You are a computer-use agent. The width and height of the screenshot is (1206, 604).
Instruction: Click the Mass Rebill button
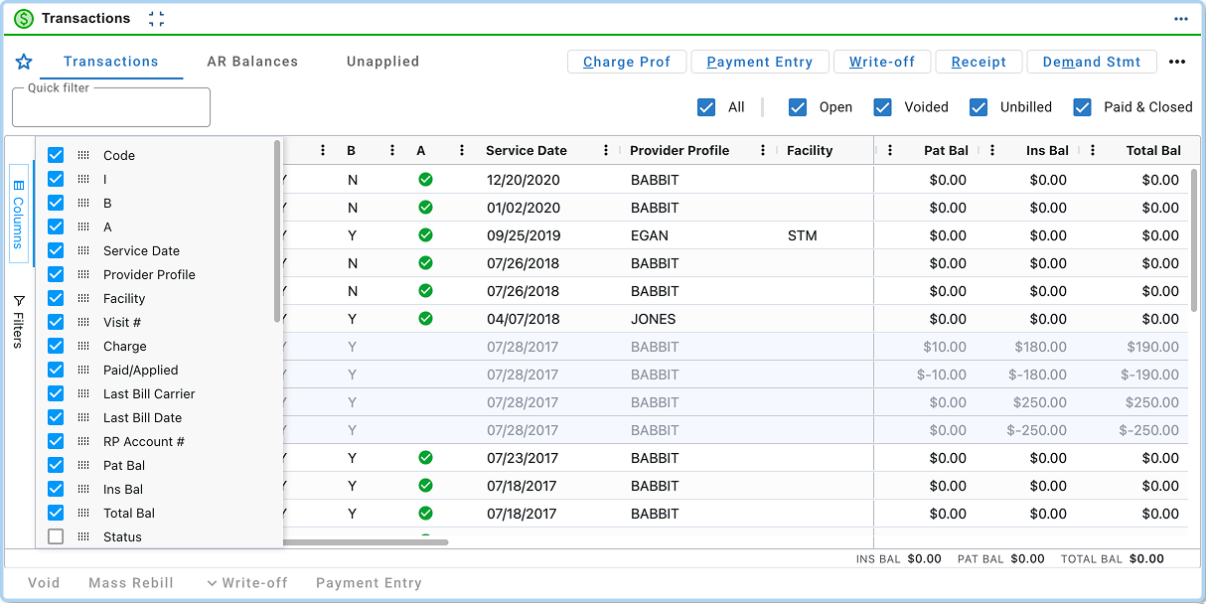[x=131, y=583]
